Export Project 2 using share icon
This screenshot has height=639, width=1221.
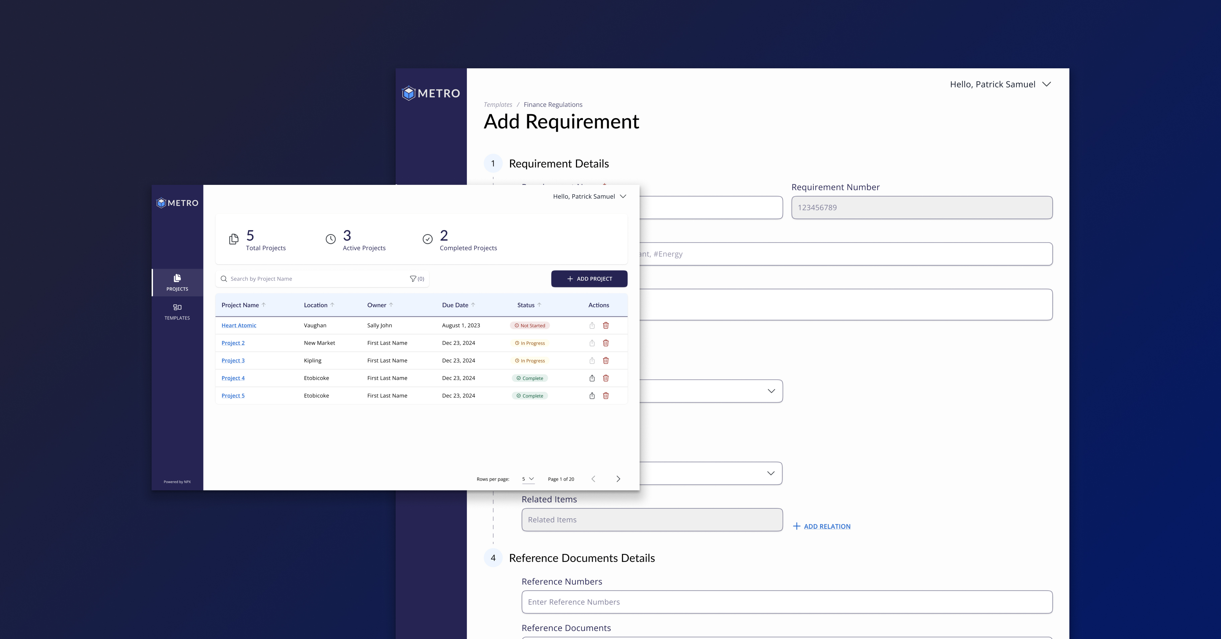592,343
